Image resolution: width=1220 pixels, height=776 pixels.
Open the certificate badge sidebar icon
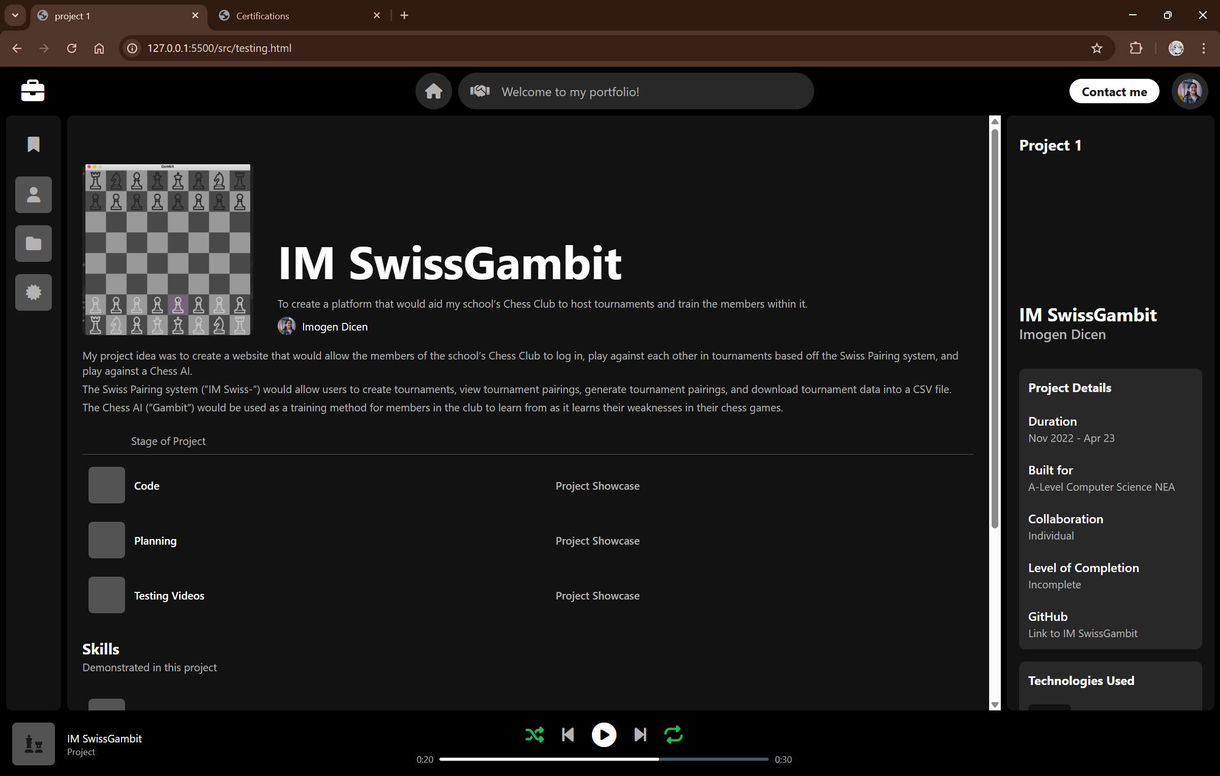[x=34, y=292]
